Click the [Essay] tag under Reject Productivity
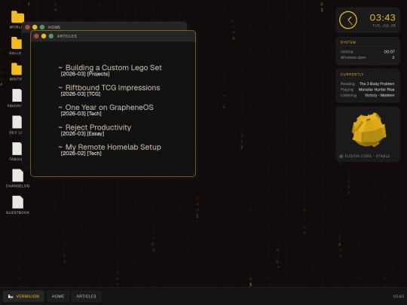407x305 pixels. [x=96, y=133]
